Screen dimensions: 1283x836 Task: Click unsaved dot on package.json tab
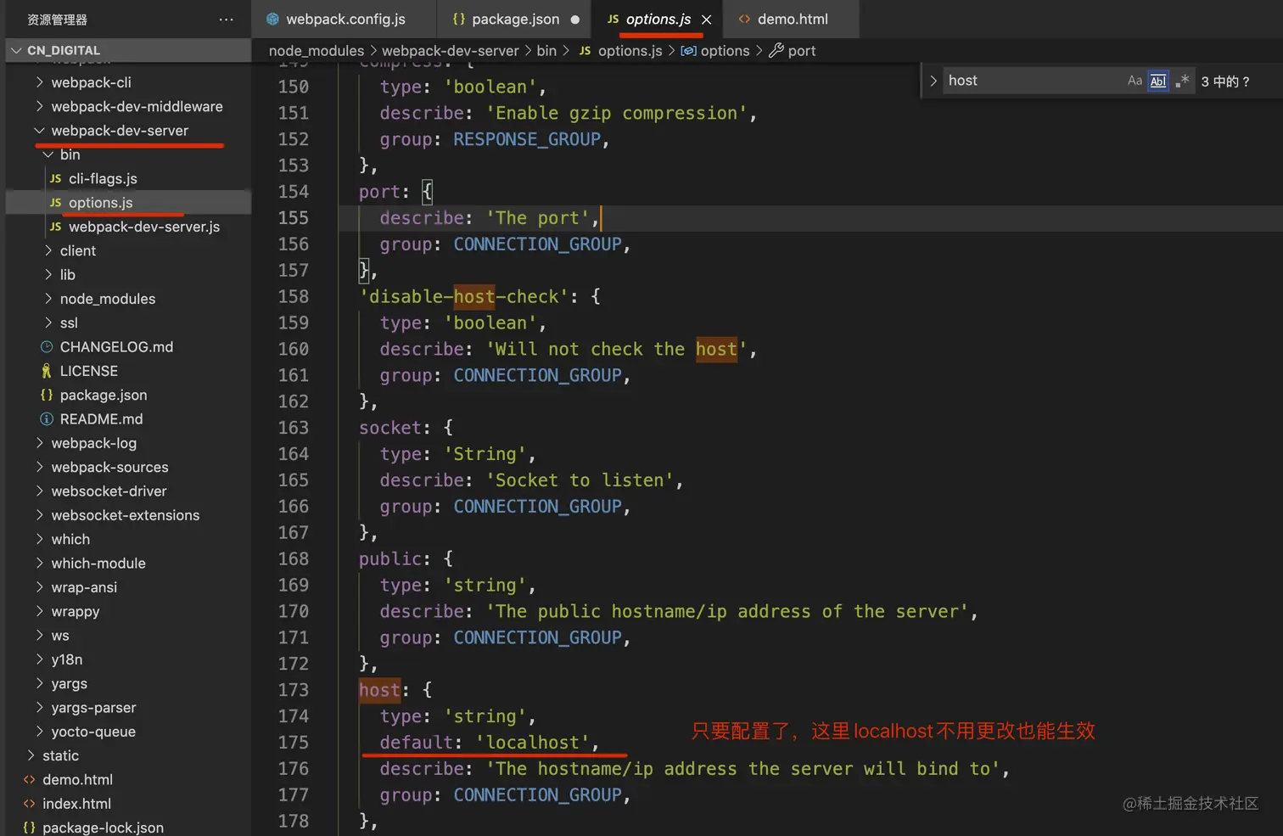point(575,20)
